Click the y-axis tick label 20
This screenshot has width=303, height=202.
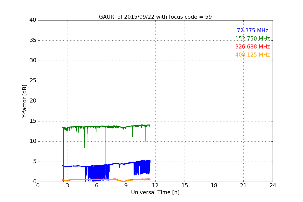pos(33,101)
